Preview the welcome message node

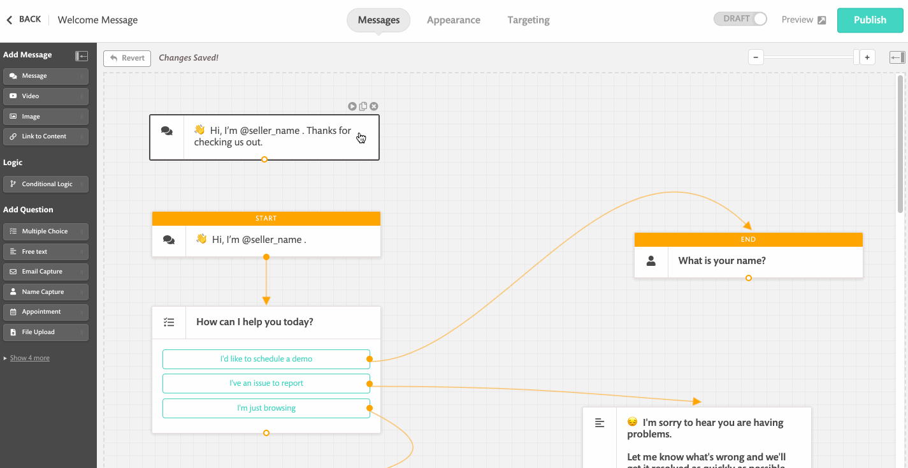(x=352, y=106)
